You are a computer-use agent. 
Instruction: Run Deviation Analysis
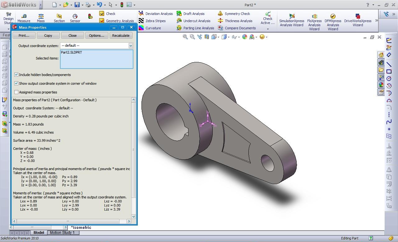(156, 14)
